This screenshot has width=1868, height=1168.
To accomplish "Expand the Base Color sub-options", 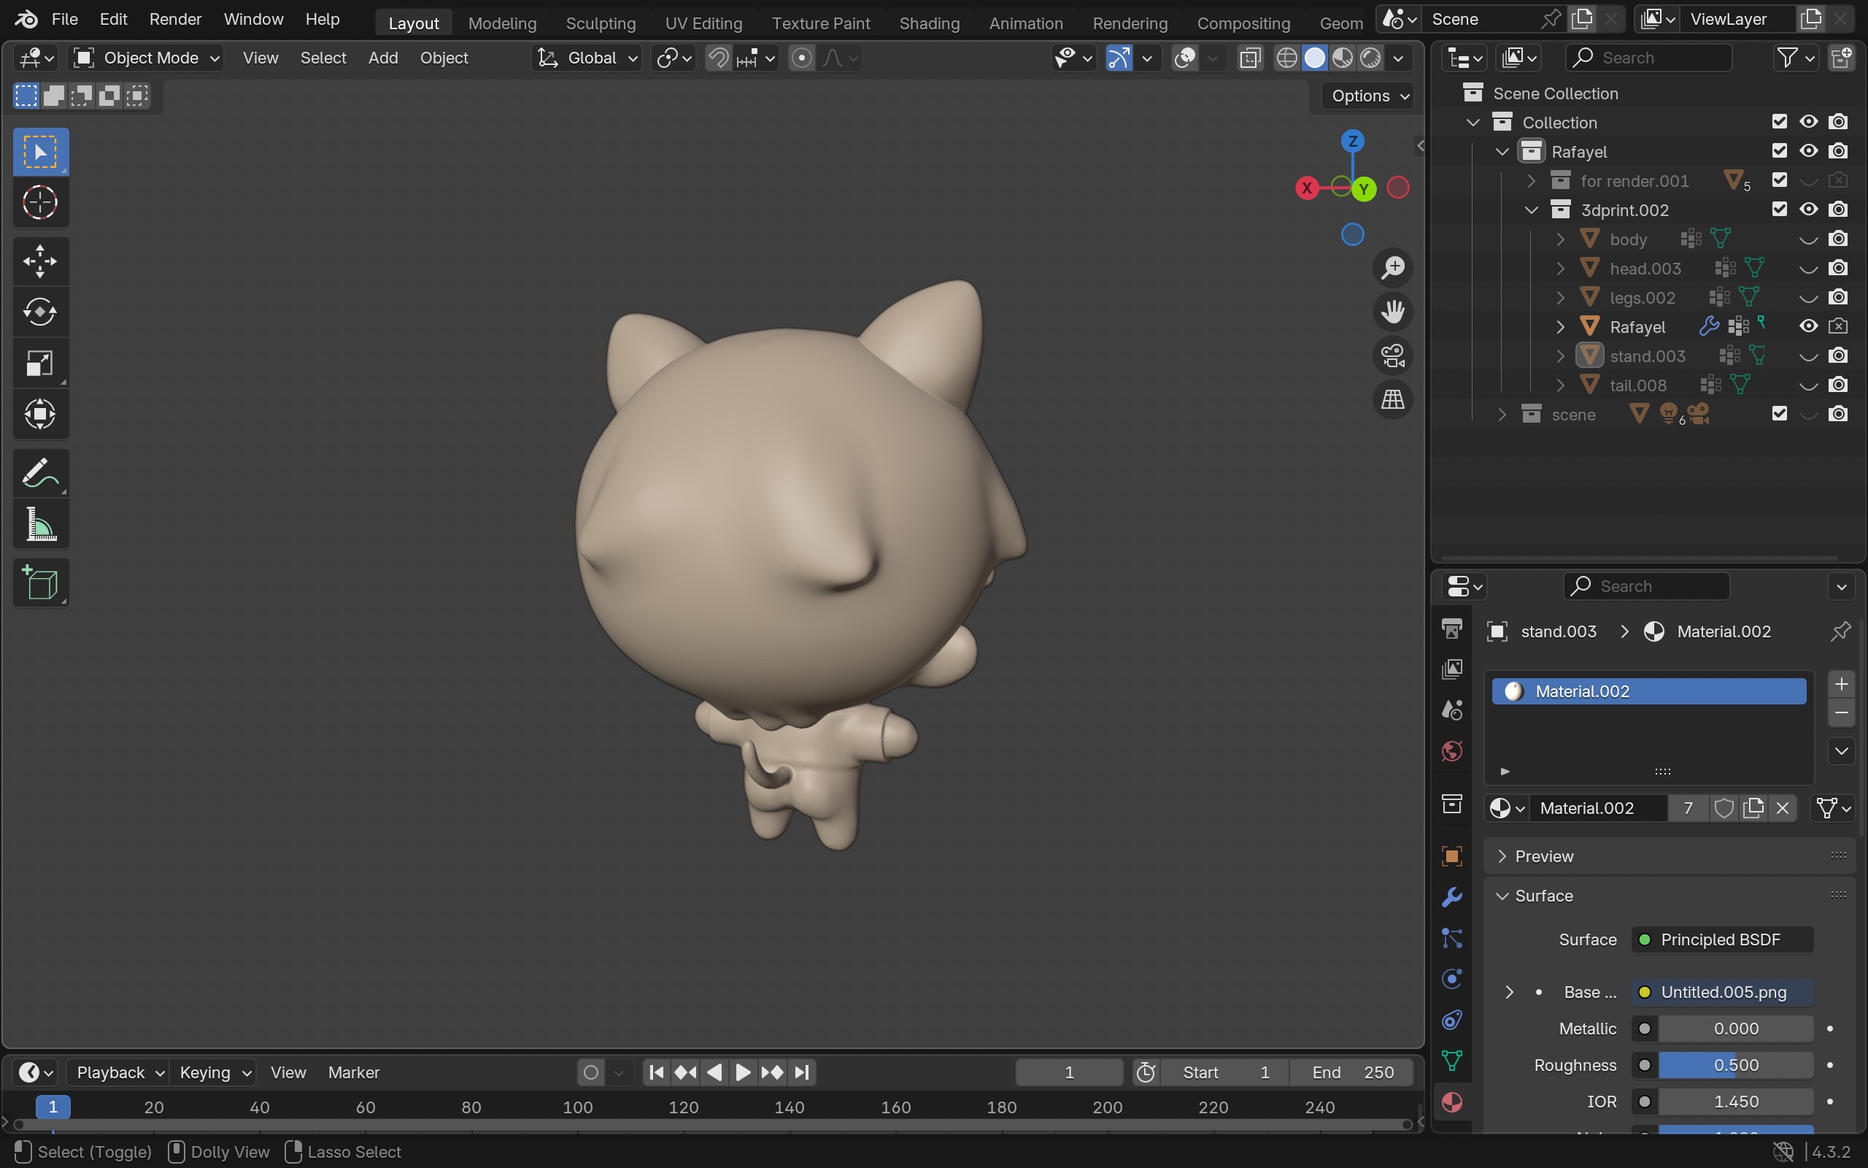I will click(1509, 992).
